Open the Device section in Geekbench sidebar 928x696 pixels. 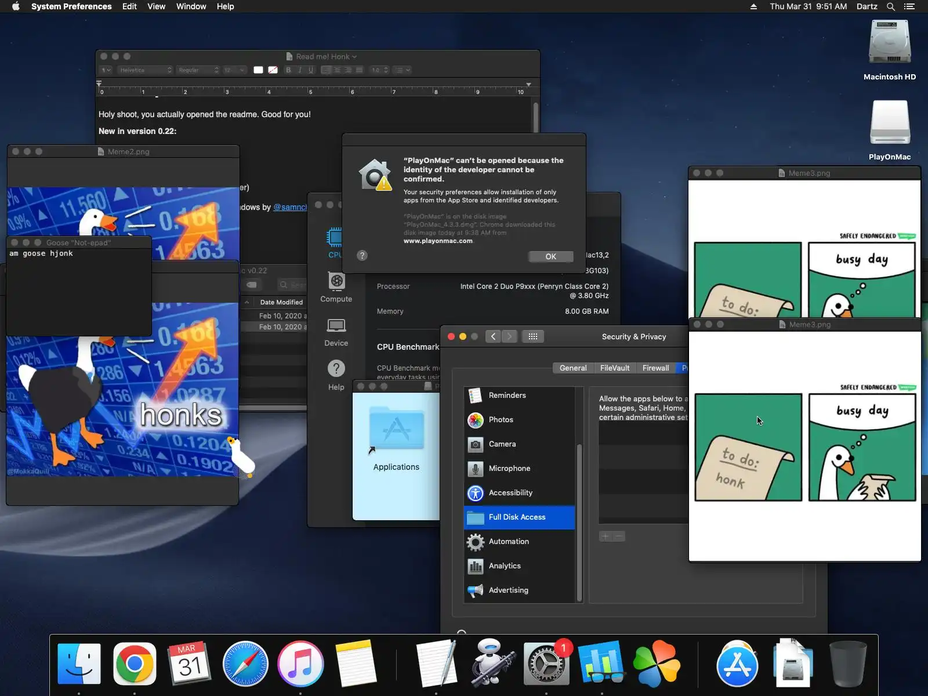(336, 332)
